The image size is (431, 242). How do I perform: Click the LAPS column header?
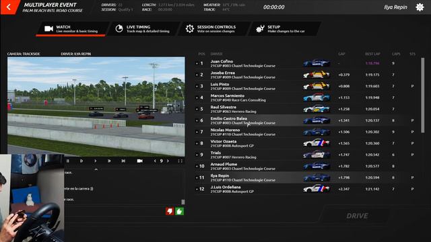pyautogui.click(x=396, y=54)
